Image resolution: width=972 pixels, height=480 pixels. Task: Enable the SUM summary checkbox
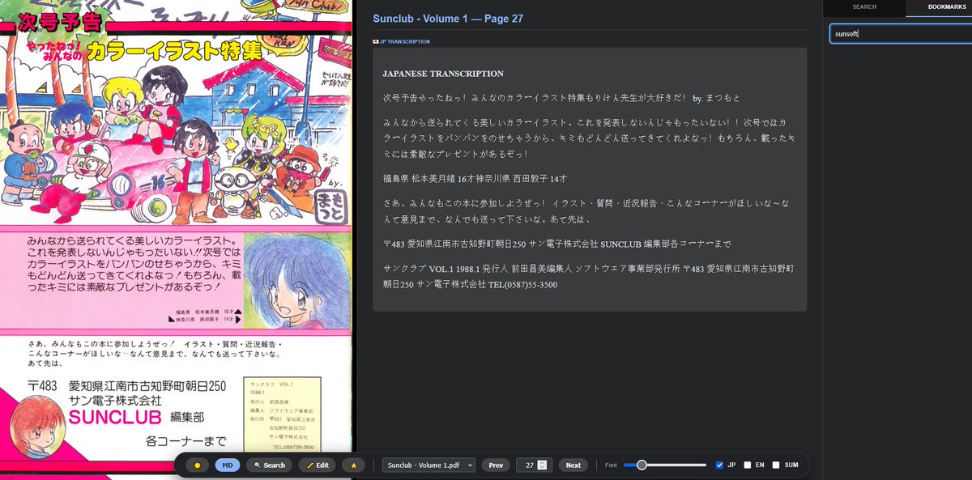tap(776, 465)
